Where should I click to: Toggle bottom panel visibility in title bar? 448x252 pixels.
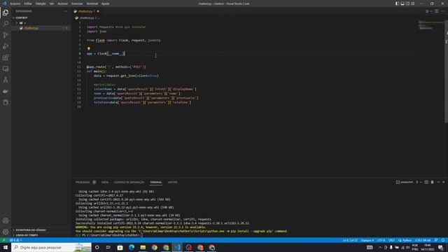tap(402, 3)
